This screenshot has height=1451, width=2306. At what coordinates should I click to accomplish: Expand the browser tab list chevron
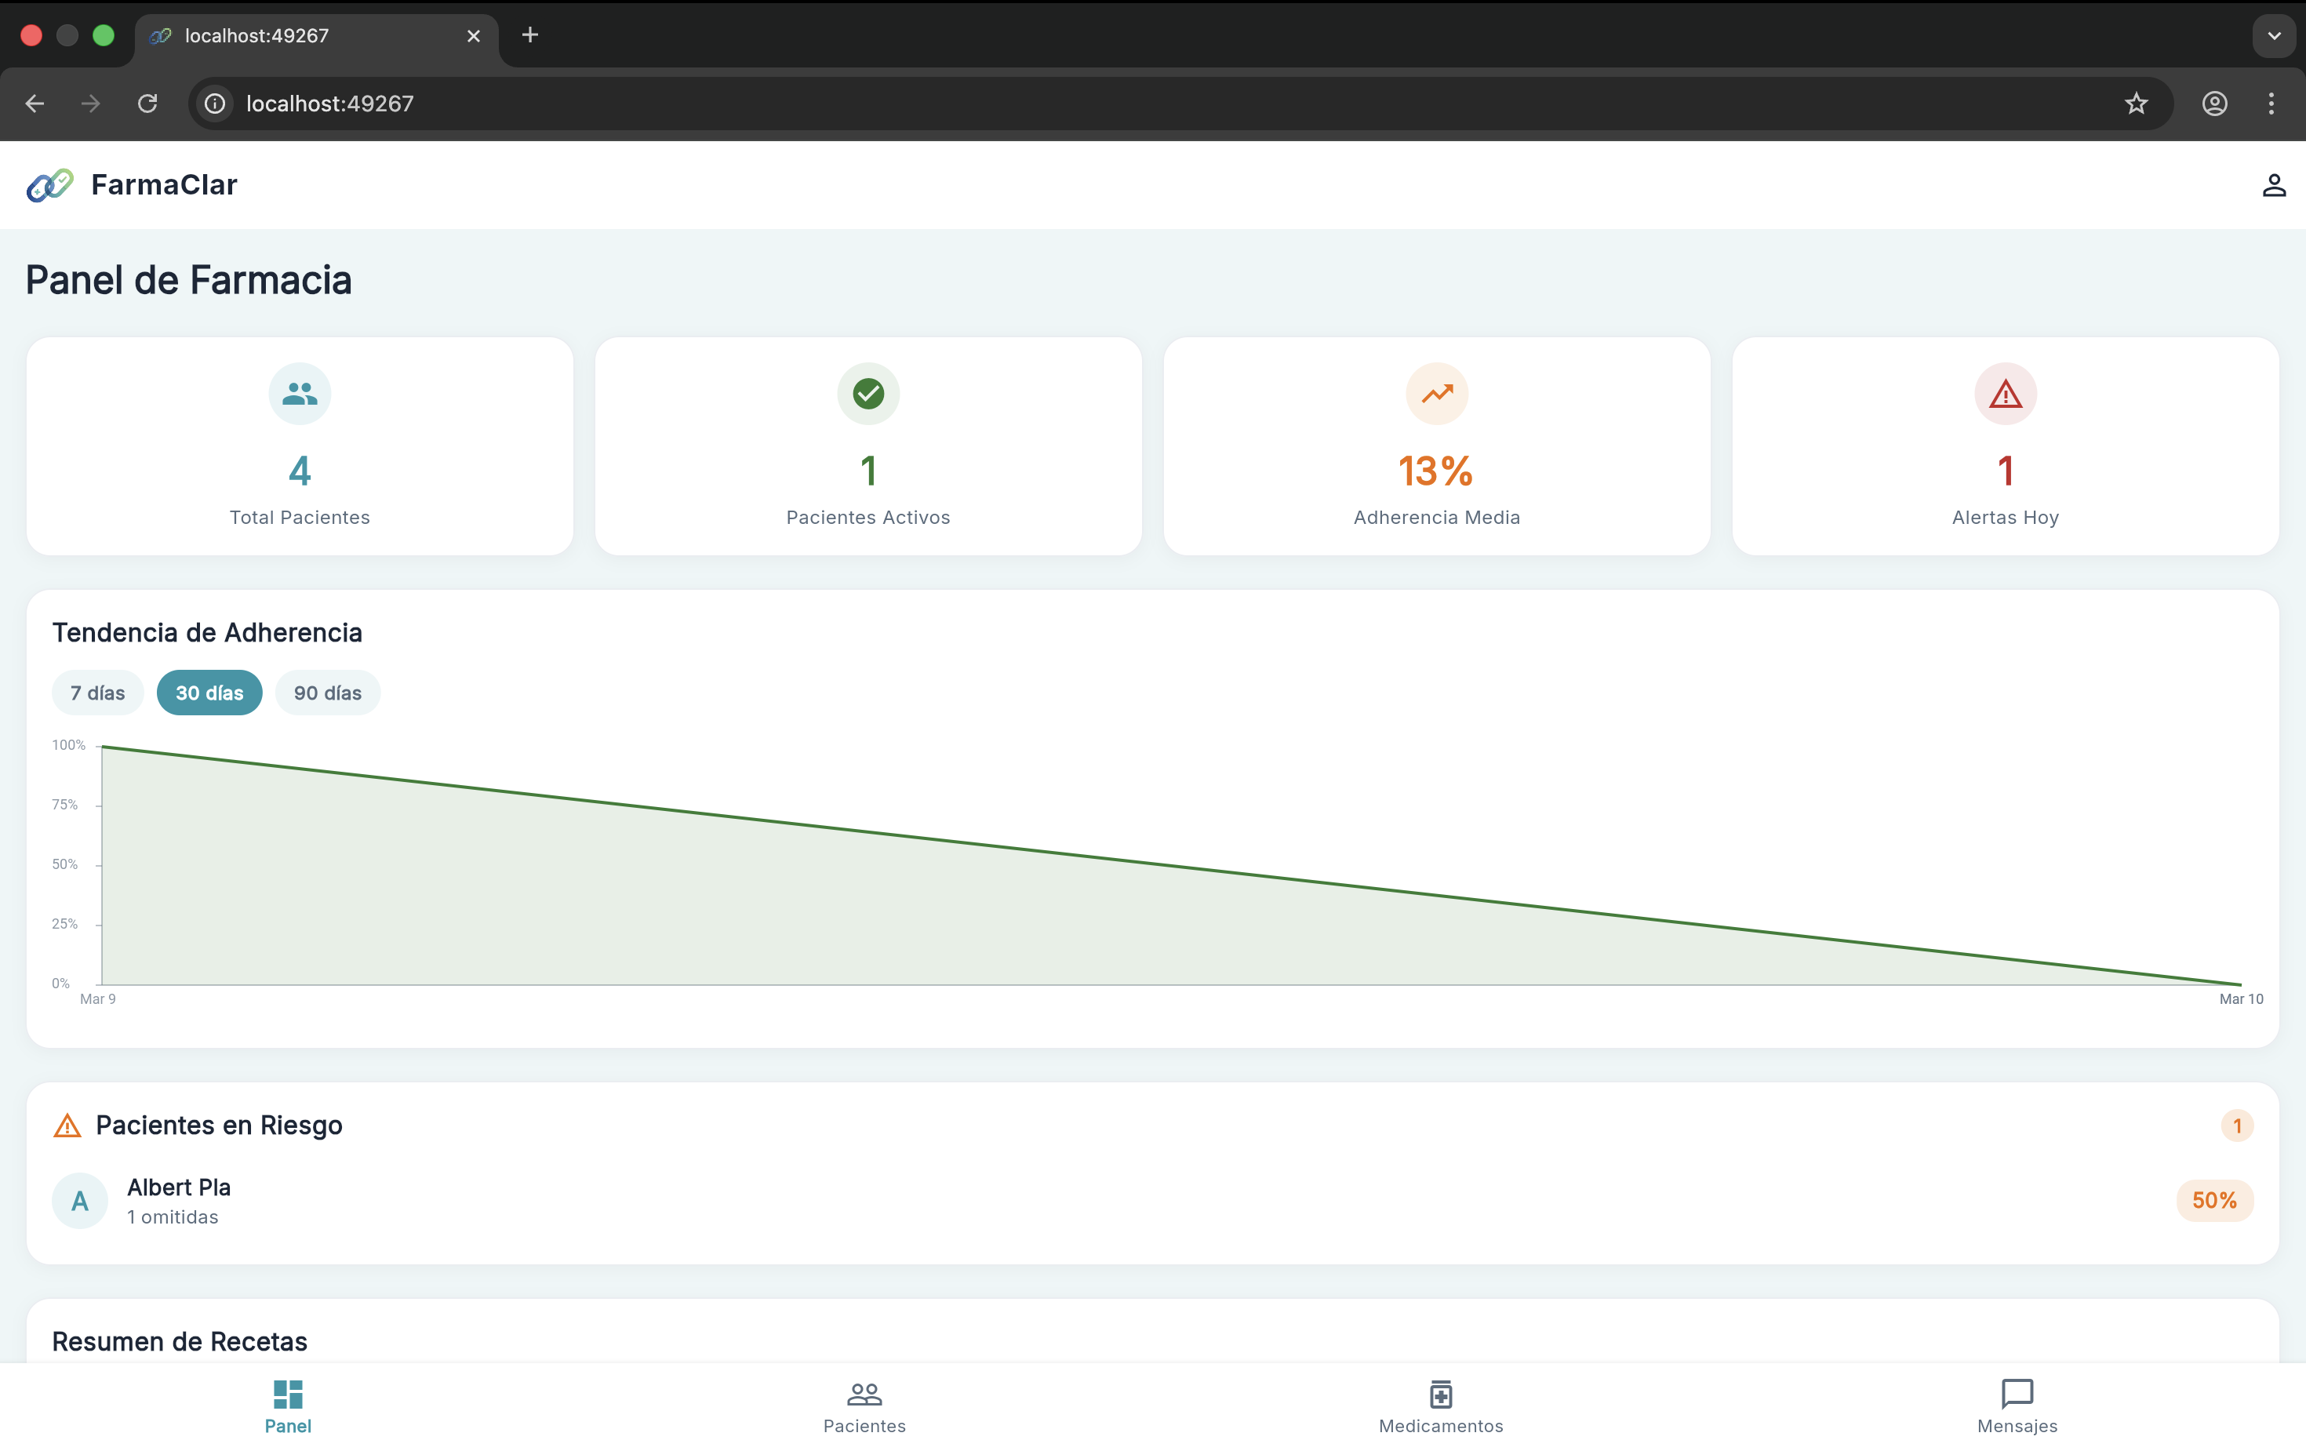click(2273, 35)
